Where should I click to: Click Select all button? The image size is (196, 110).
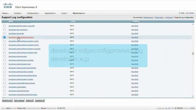pyautogui.click(x=29, y=101)
